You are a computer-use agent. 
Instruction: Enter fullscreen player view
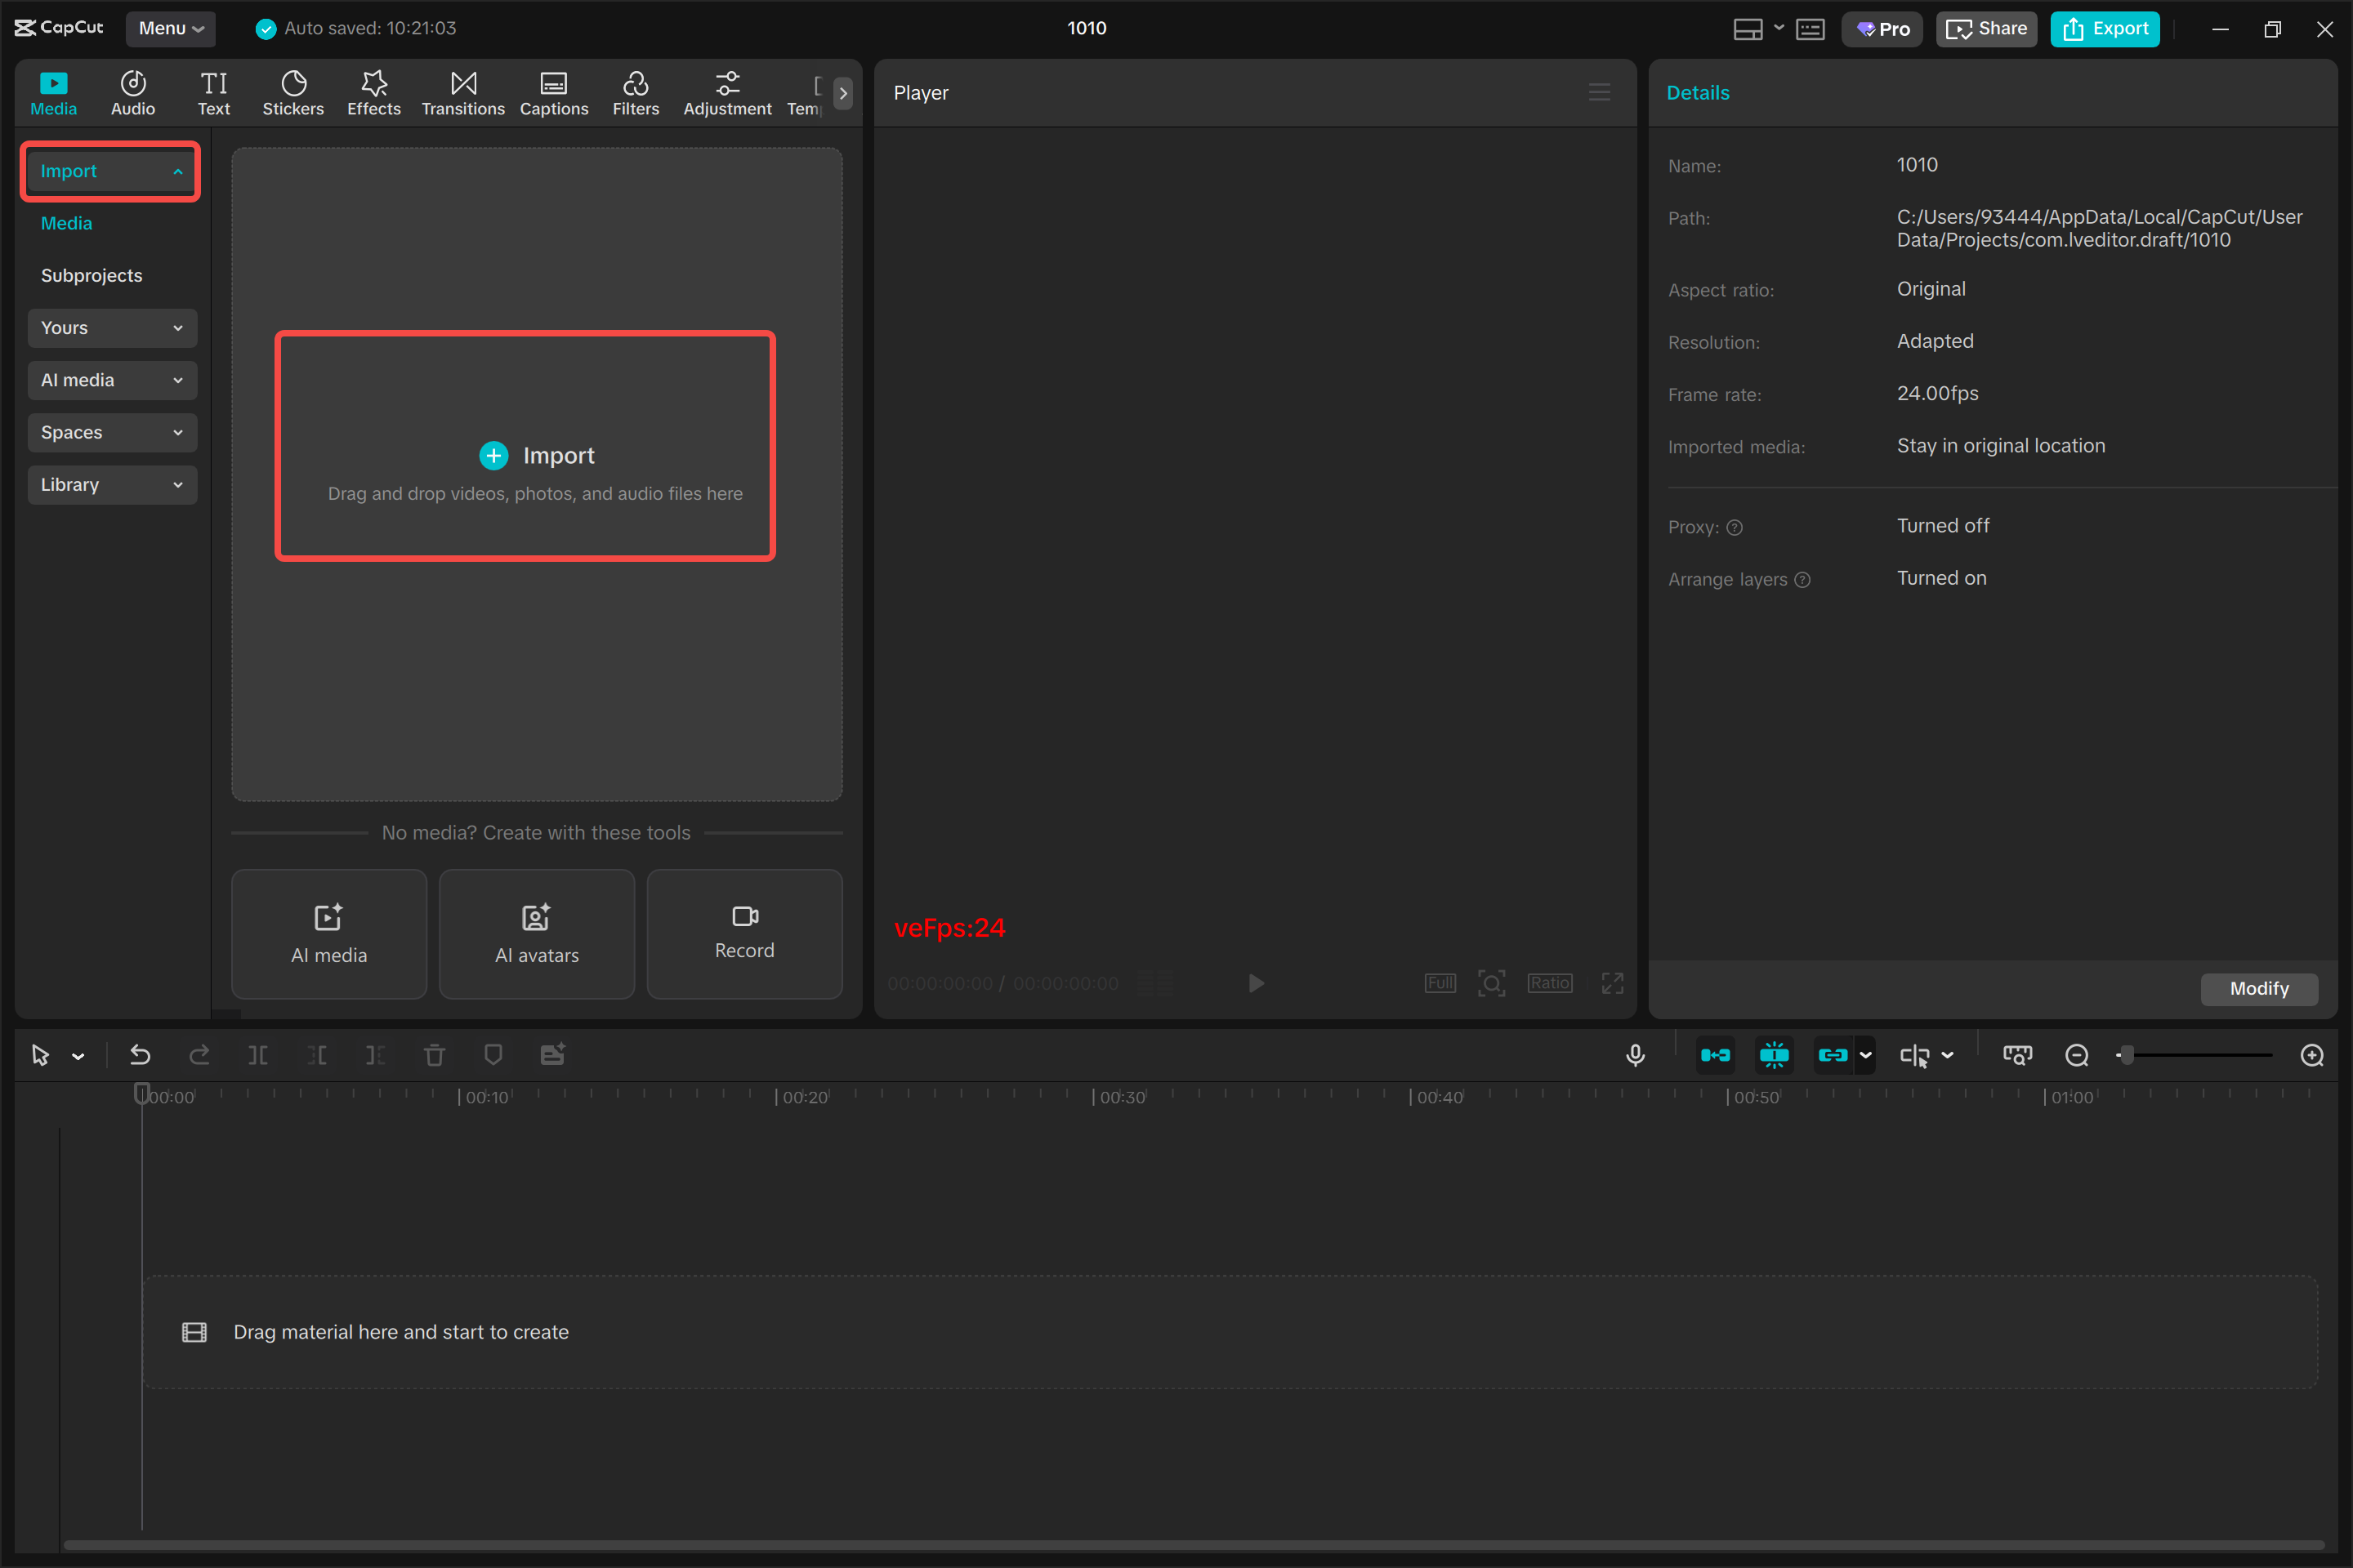[x=1613, y=983]
